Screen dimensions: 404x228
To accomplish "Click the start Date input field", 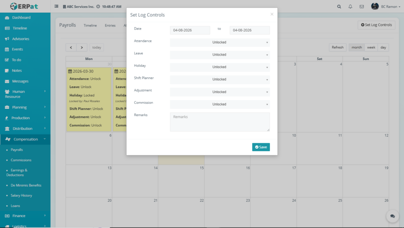I will [x=190, y=30].
